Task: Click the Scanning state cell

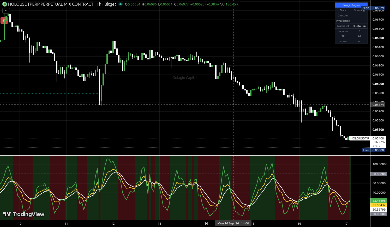Action: [x=359, y=10]
